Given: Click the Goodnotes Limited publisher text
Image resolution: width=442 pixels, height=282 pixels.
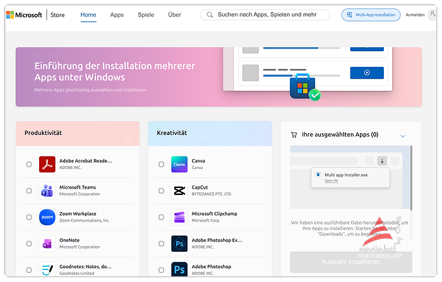Looking at the screenshot, I should (76, 273).
